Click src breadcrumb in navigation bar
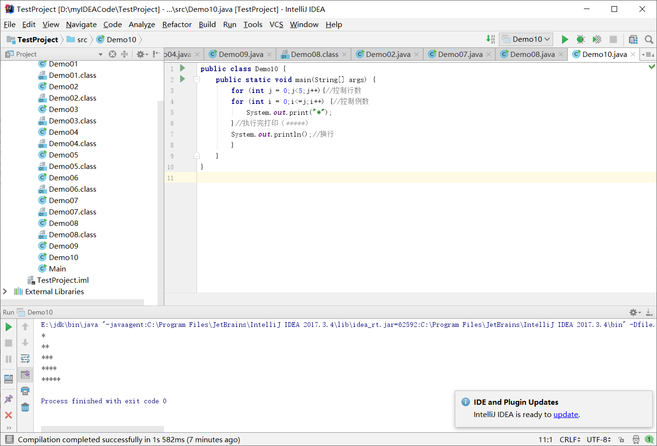The height and width of the screenshot is (446, 657). coord(77,40)
